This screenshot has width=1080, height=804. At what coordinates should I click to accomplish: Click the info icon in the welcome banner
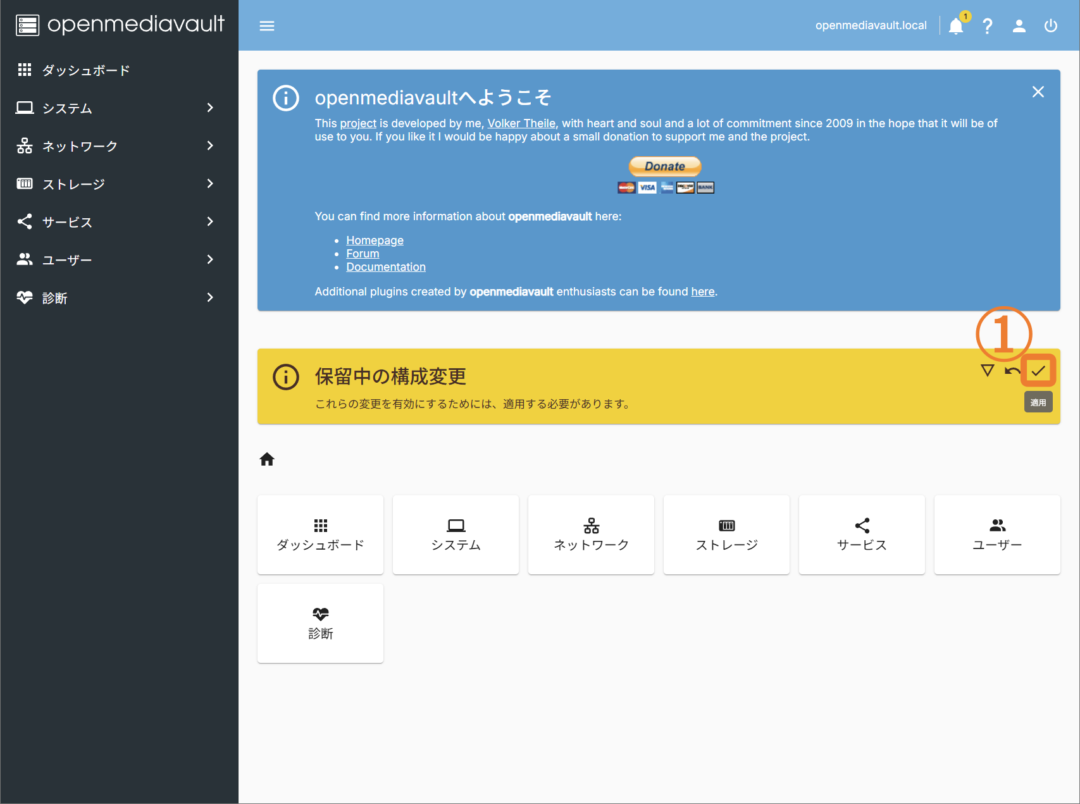tap(286, 98)
